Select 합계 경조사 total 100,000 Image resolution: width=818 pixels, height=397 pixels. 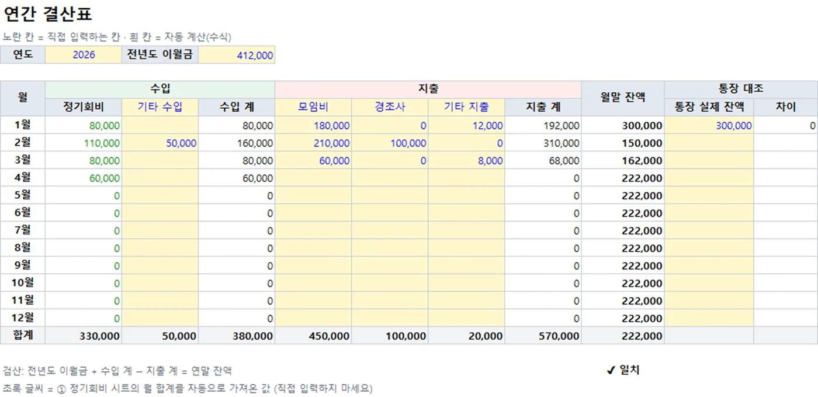[390, 336]
